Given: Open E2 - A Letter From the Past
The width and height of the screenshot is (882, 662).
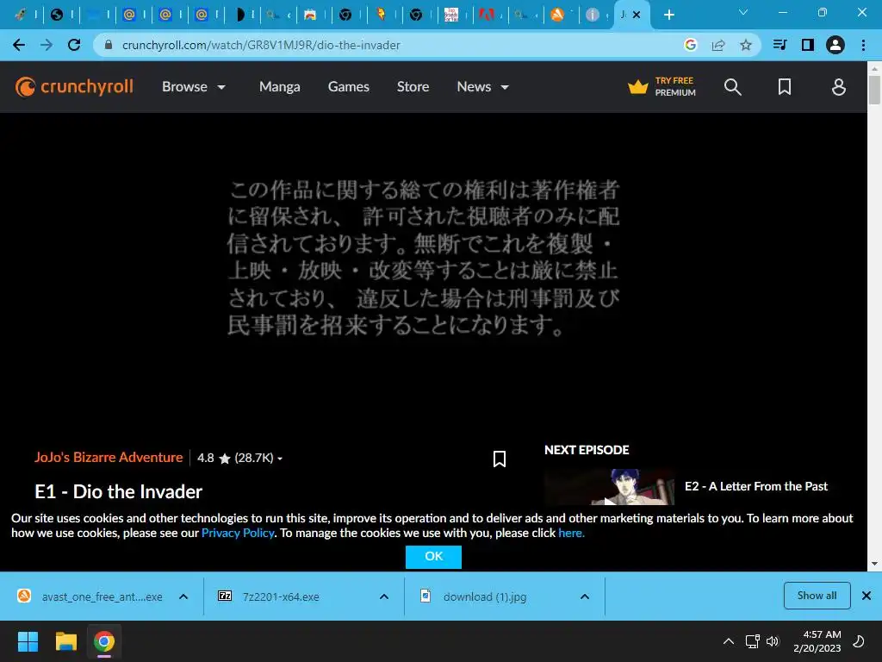Looking at the screenshot, I should point(756,486).
